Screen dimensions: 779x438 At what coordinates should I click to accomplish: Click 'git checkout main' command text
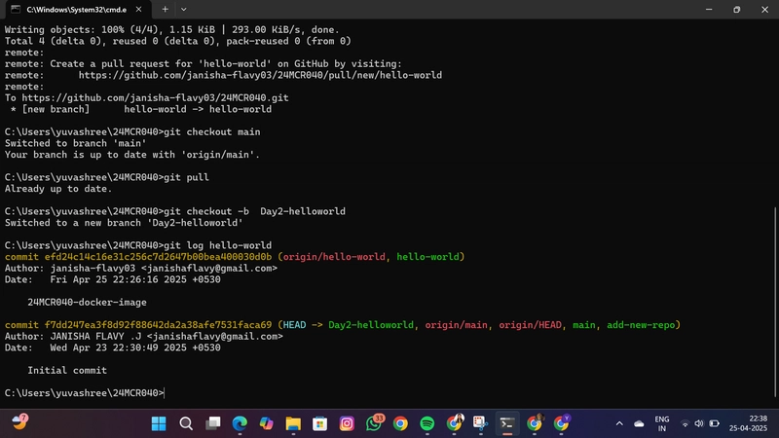(212, 132)
